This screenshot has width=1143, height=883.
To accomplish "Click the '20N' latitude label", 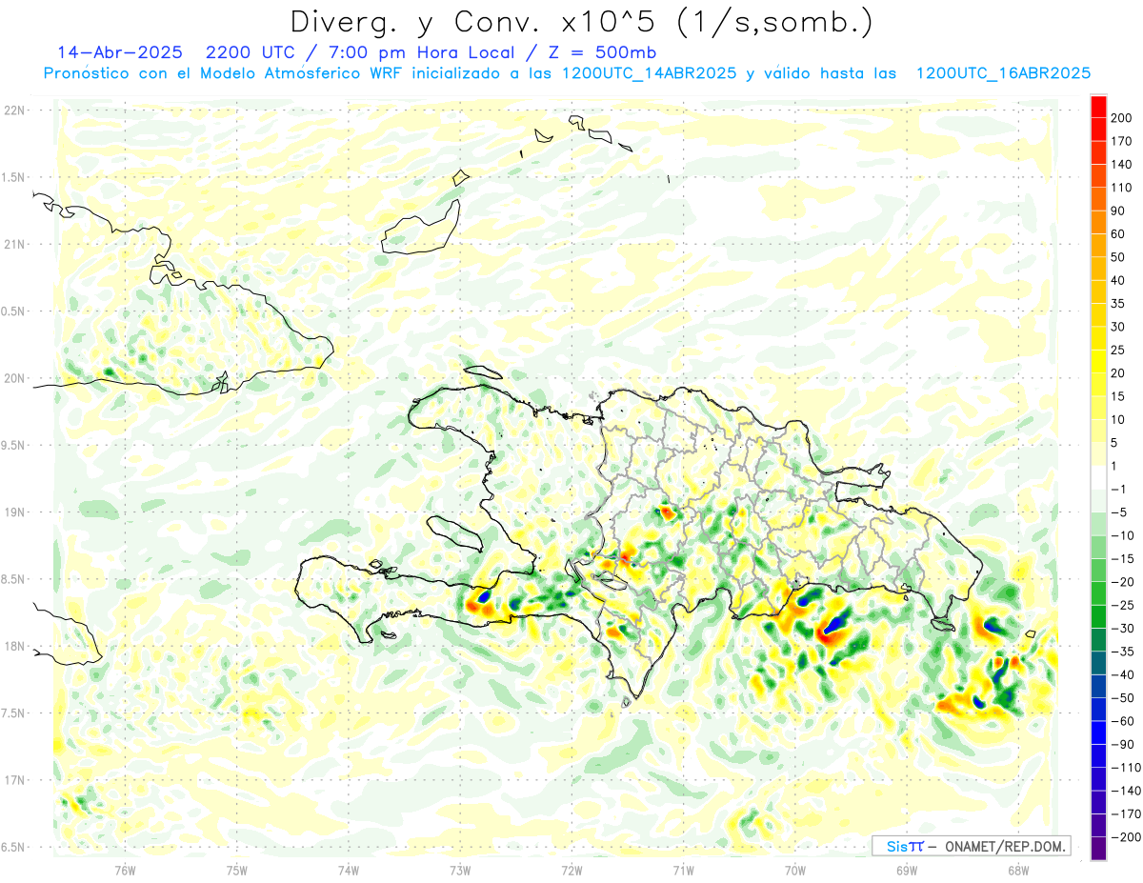I will coord(13,378).
